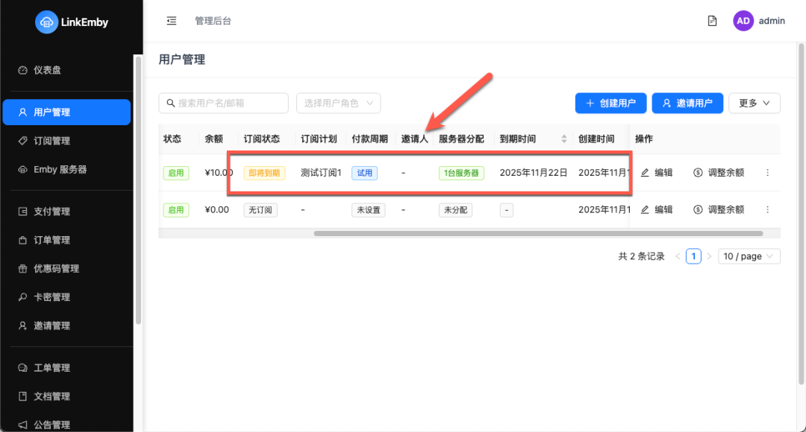Click the pencil edit icon for 测试订阅1 user
The height and width of the screenshot is (432, 806).
point(646,172)
